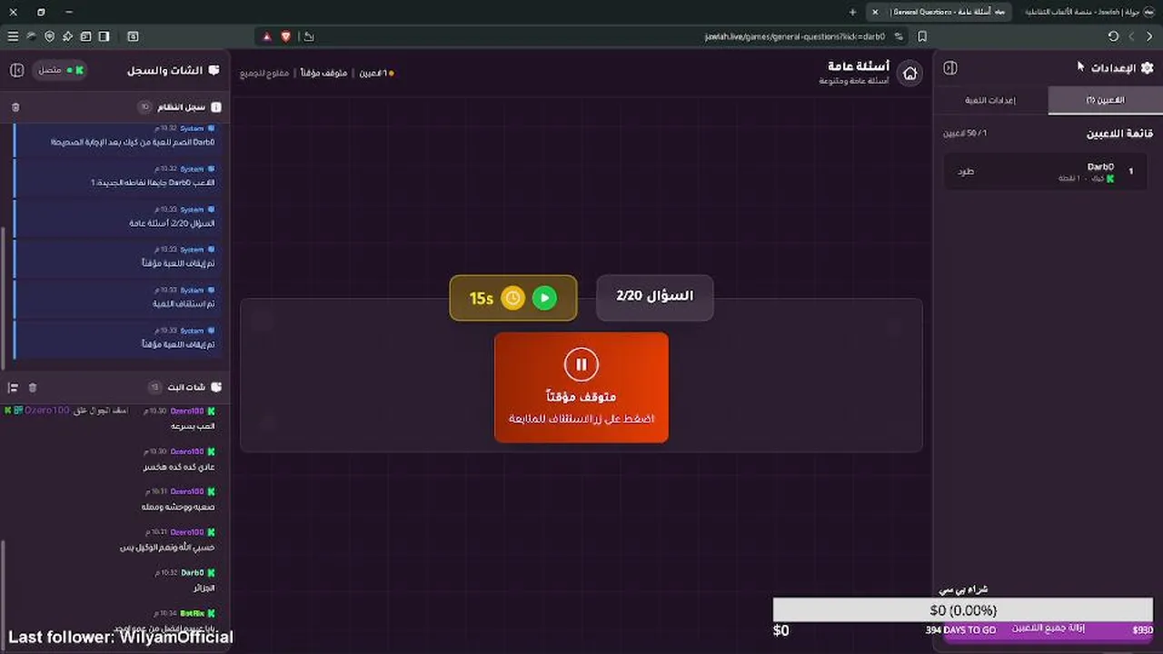
Task: Click the pause icon in red card
Action: pos(581,364)
